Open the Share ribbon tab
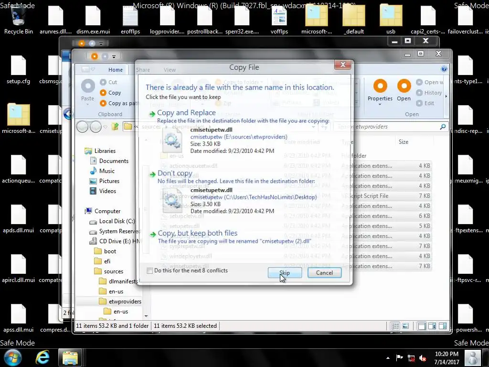The image size is (489, 367). [143, 70]
